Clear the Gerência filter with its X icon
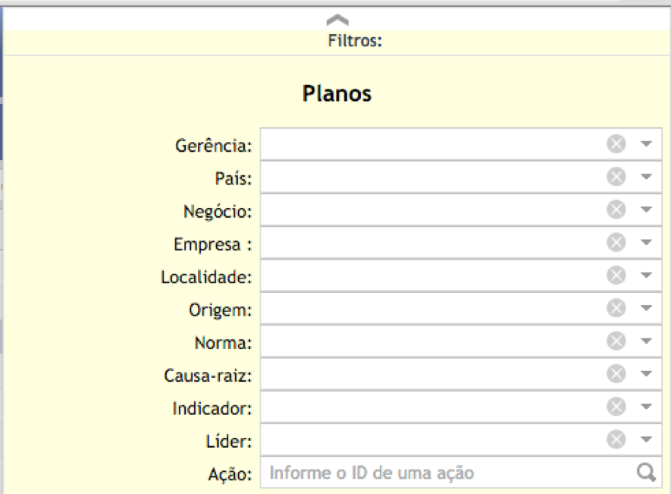 point(616,143)
